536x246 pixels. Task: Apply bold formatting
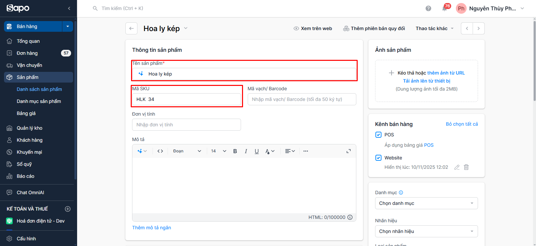click(235, 151)
